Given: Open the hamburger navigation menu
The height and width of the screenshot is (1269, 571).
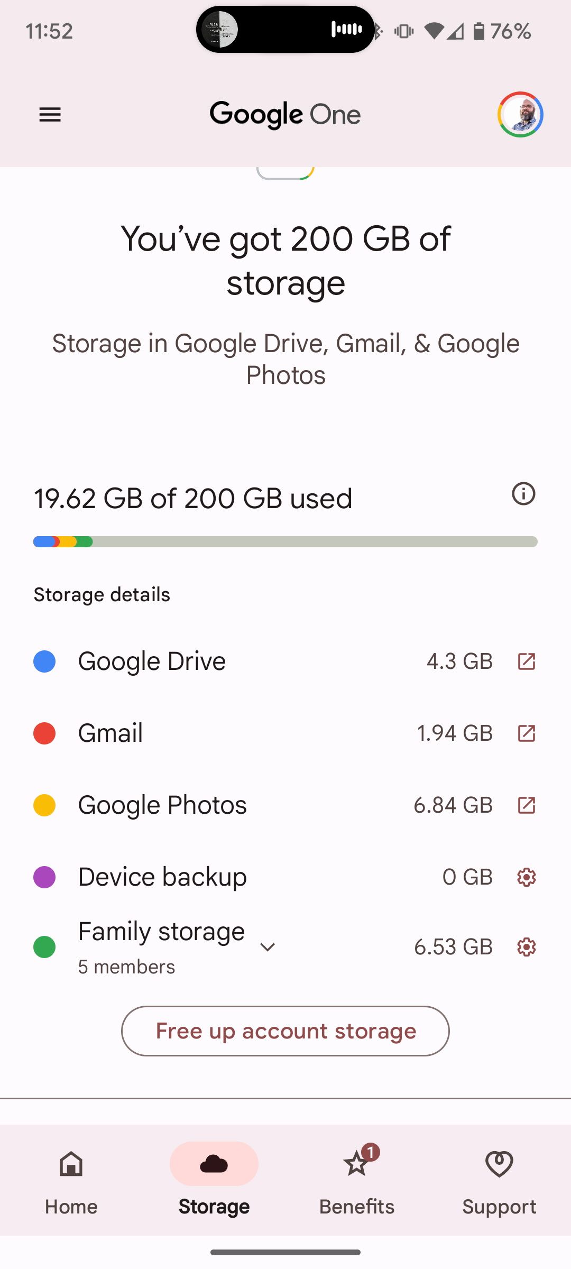Looking at the screenshot, I should click(x=50, y=115).
